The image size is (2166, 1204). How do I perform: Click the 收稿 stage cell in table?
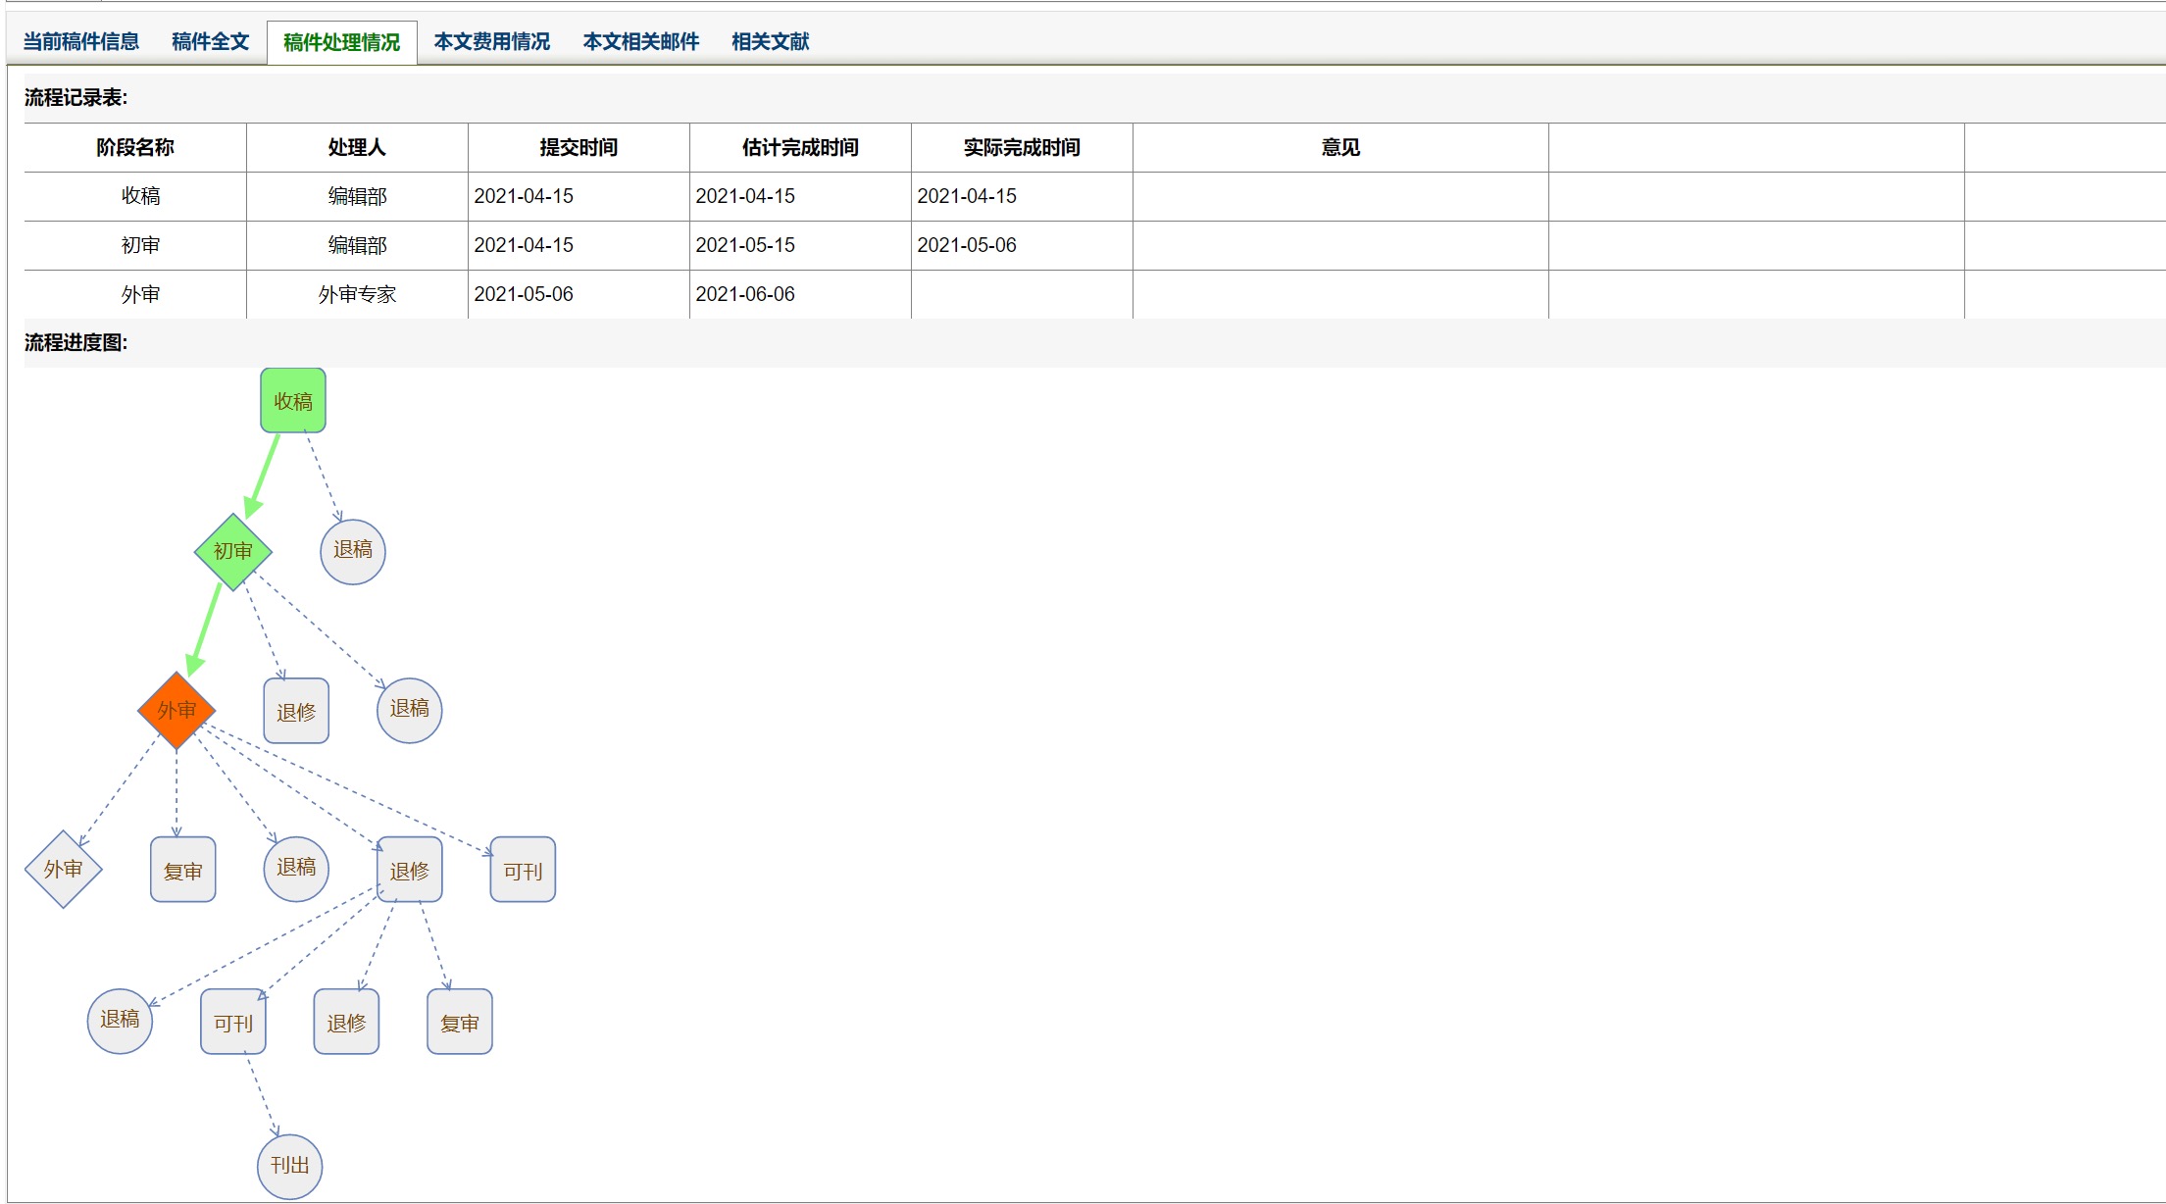135,196
